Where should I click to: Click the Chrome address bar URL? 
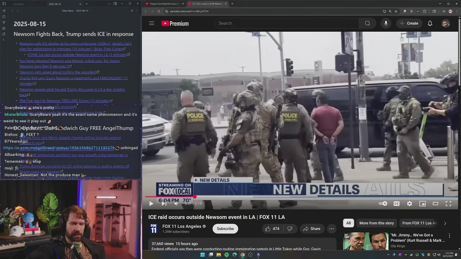189,11
